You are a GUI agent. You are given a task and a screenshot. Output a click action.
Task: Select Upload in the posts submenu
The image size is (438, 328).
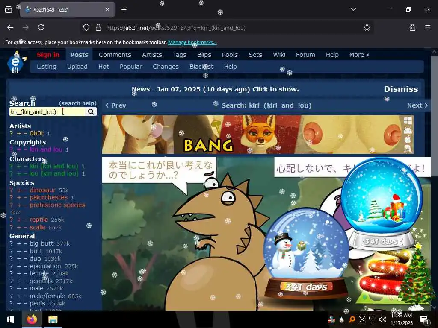pos(77,67)
